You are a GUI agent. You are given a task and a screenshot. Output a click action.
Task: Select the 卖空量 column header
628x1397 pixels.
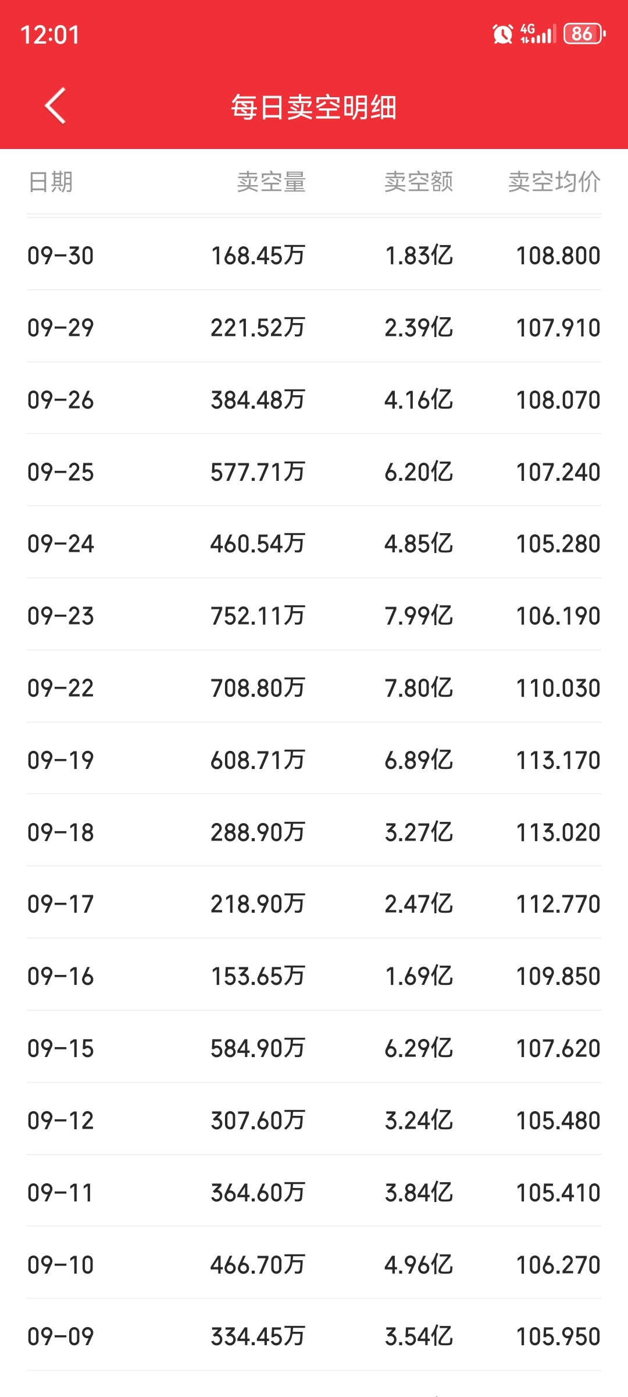click(271, 182)
